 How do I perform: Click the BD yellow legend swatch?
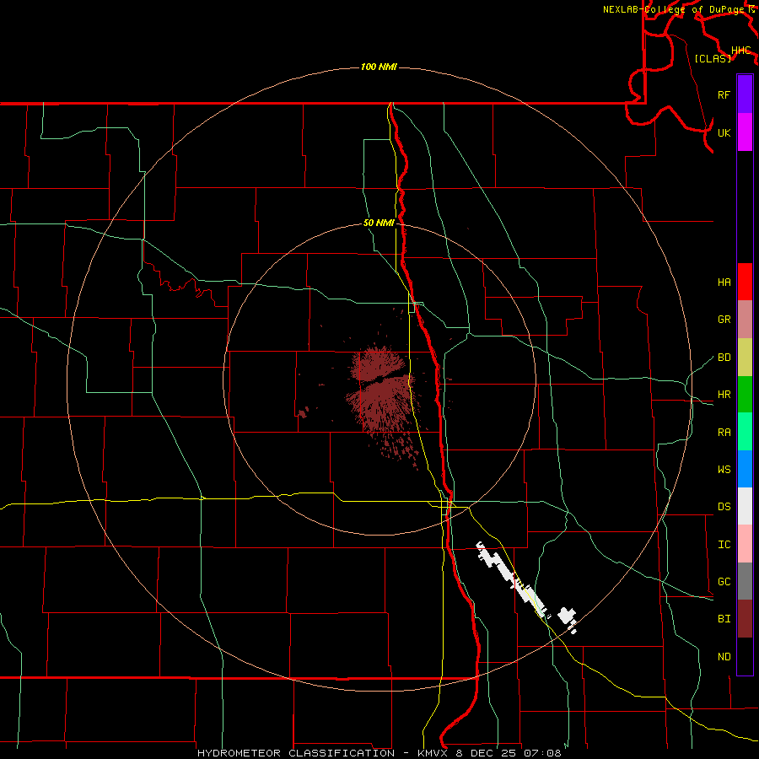(x=745, y=357)
